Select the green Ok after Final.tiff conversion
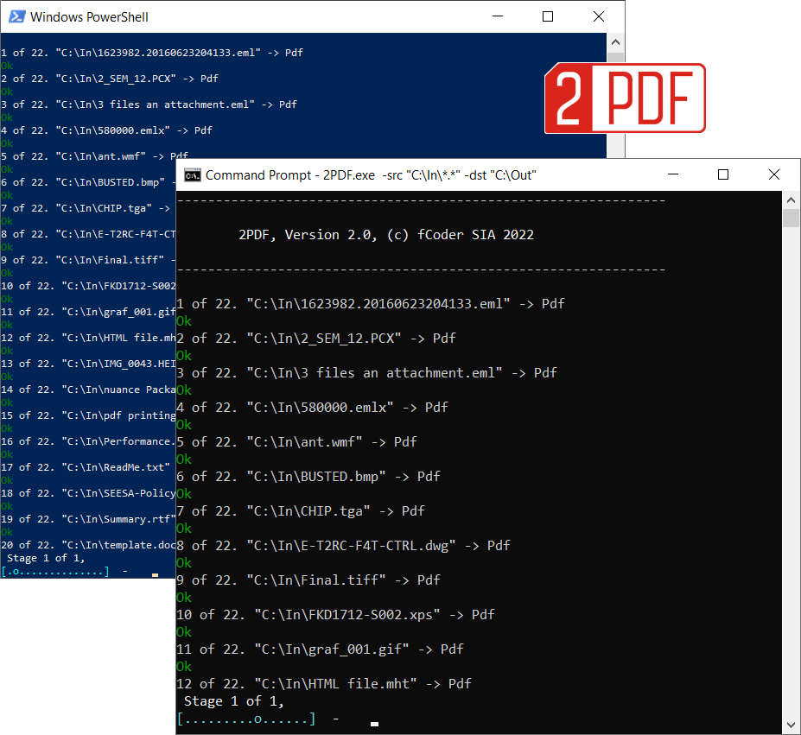801x735 pixels. (x=184, y=597)
